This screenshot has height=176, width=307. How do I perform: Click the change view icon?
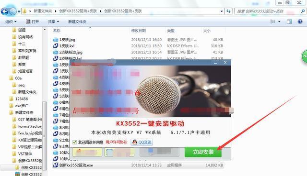272,22
